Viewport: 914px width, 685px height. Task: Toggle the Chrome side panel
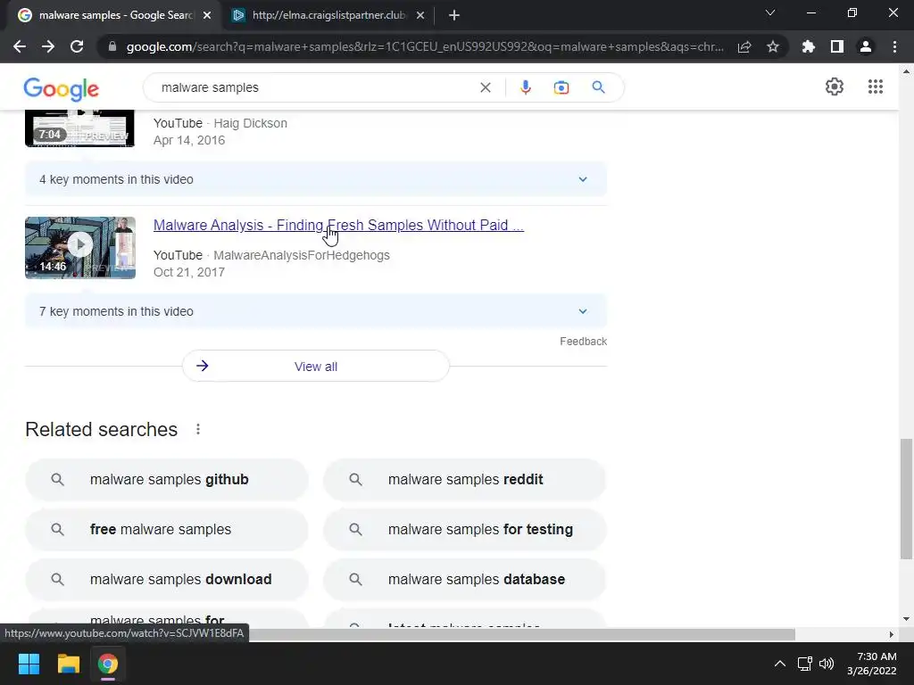(x=837, y=46)
